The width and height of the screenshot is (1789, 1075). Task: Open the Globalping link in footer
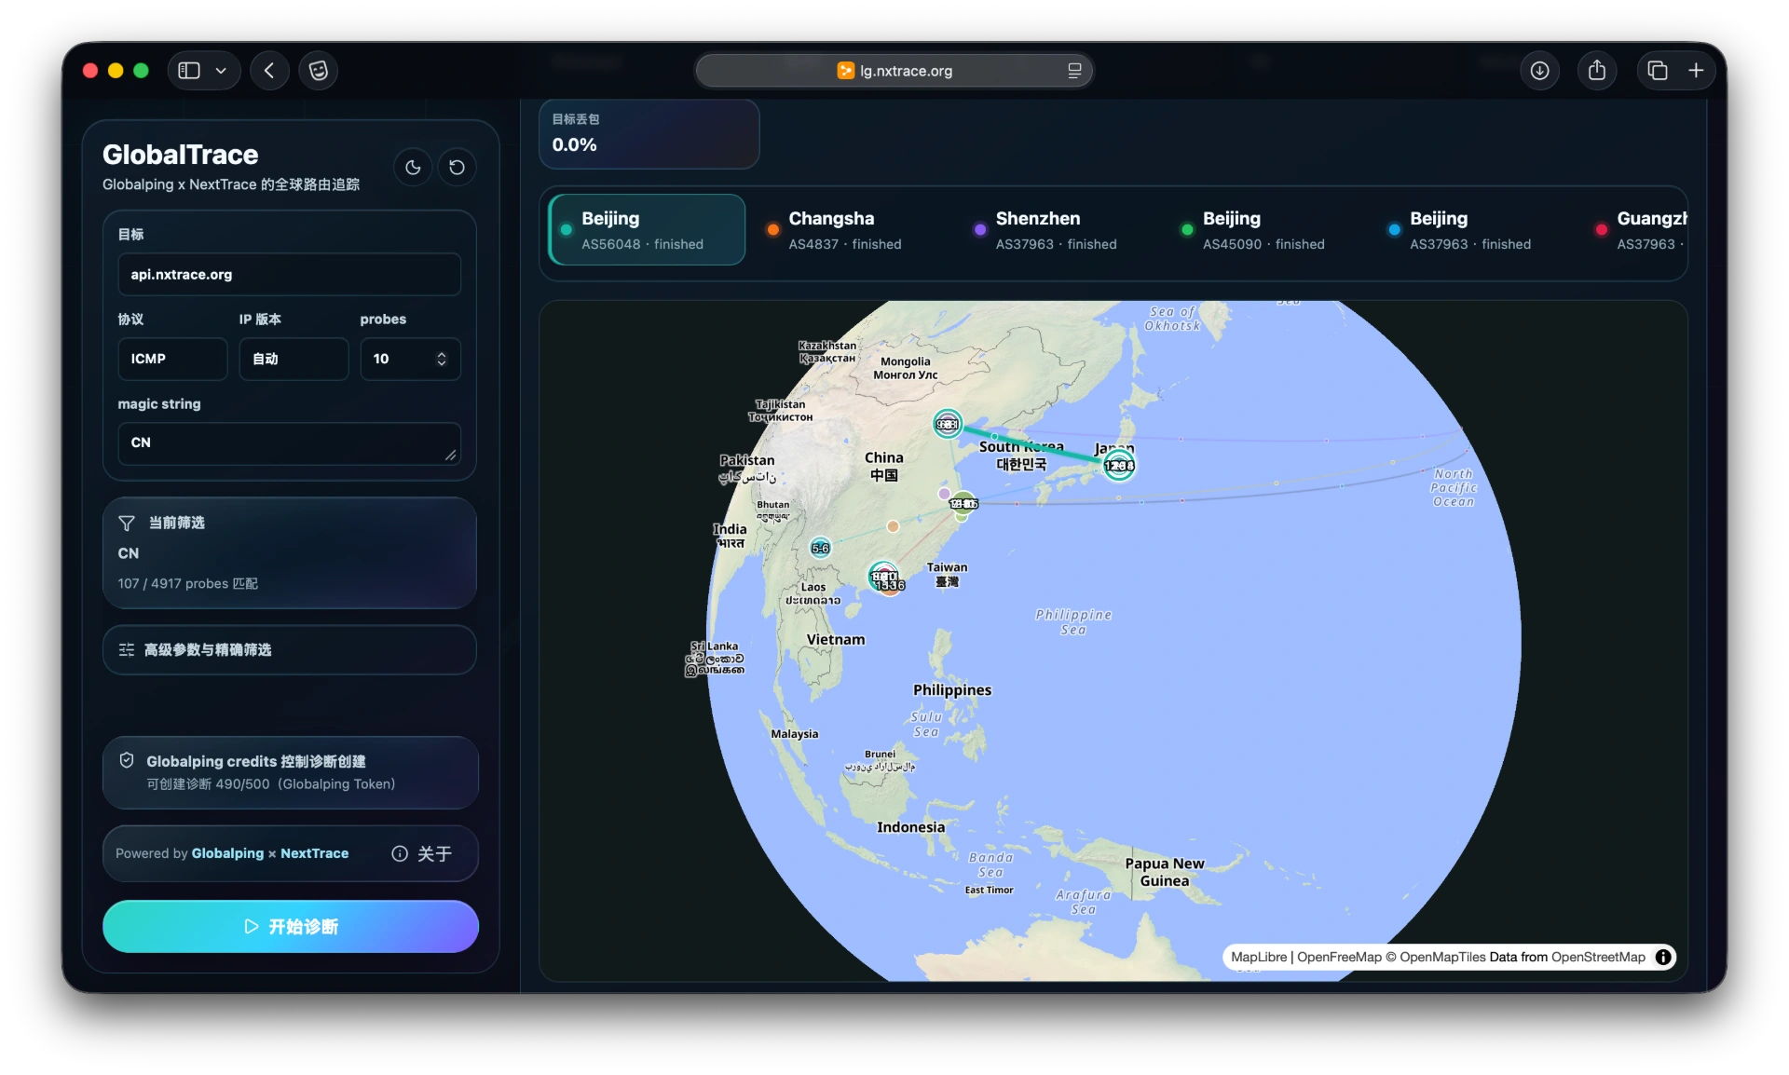coord(227,853)
